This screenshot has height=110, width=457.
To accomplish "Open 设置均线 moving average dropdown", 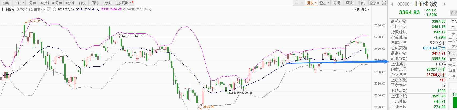I will coord(361,9).
